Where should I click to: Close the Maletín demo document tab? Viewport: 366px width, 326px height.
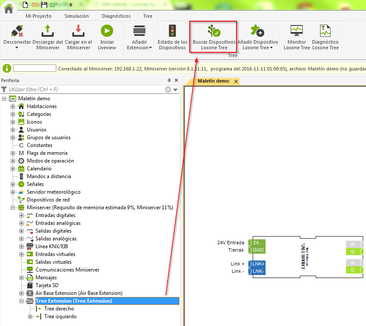pos(236,81)
